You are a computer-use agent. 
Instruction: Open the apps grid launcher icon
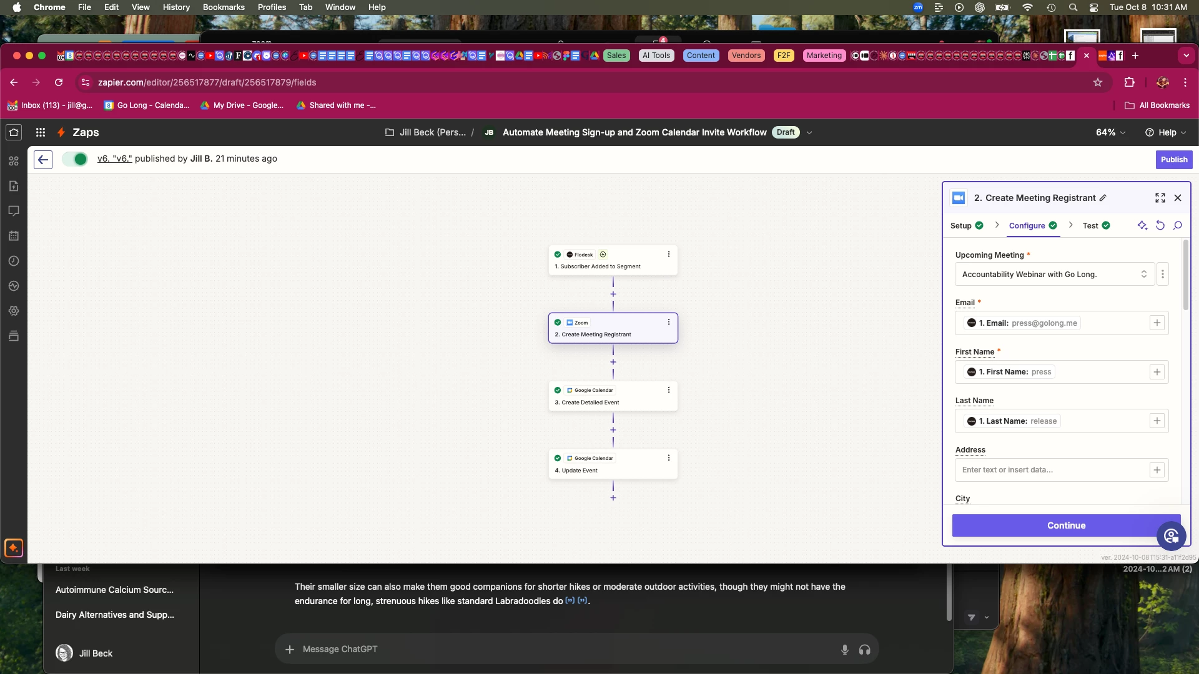click(x=41, y=132)
